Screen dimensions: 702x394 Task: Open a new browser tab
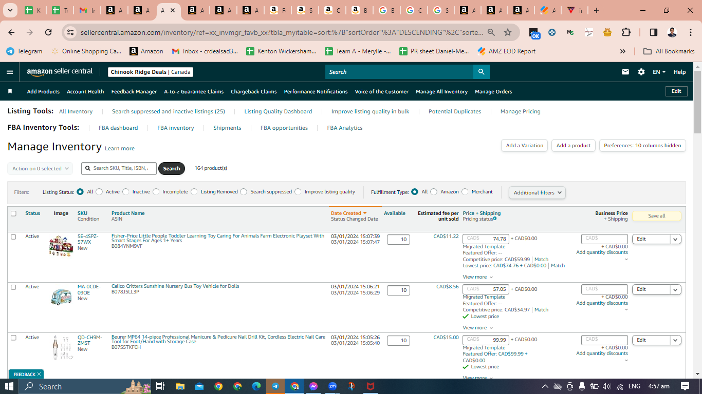pos(596,10)
